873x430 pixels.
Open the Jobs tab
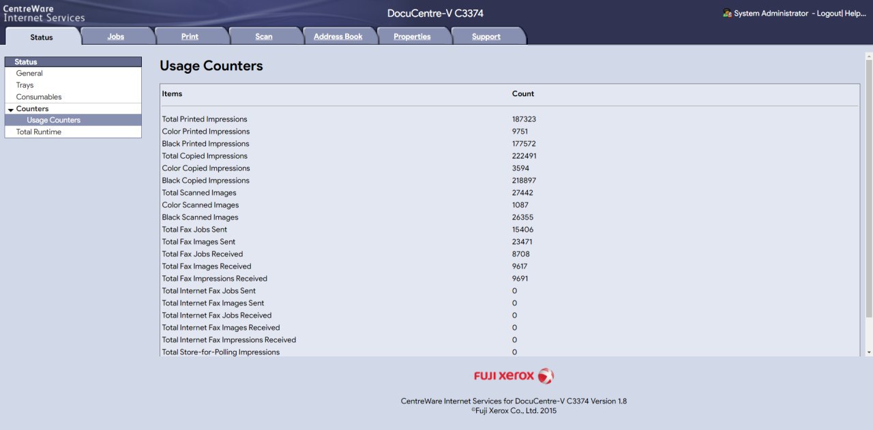pos(116,37)
